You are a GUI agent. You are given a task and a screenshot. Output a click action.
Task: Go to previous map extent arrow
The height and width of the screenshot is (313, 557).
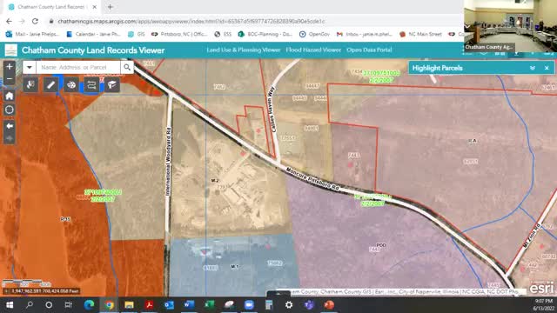pyautogui.click(x=10, y=126)
